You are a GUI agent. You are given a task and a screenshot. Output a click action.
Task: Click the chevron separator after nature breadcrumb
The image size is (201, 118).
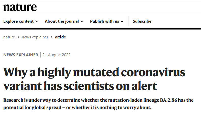tap(18, 37)
